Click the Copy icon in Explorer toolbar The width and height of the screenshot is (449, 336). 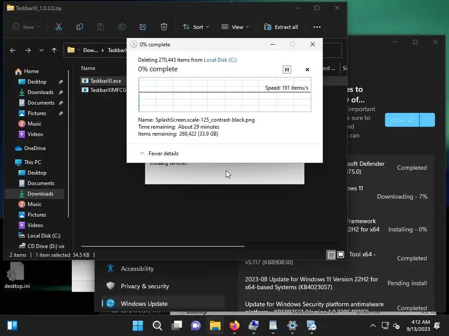[80, 27]
